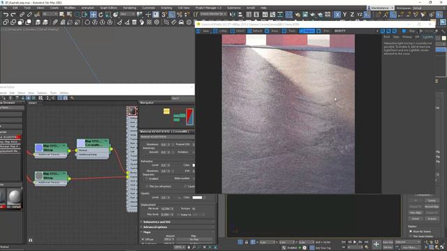Open the user account dropdown
The width and height of the screenshot is (447, 251).
tap(381, 8)
